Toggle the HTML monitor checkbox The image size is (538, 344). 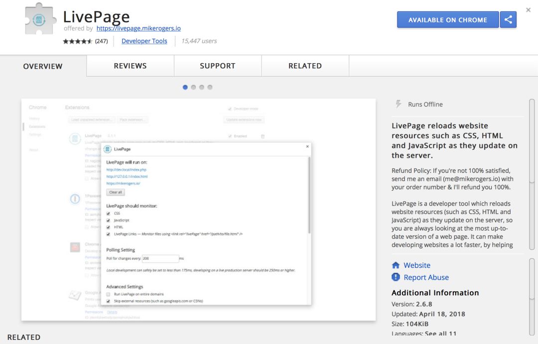pyautogui.click(x=109, y=227)
